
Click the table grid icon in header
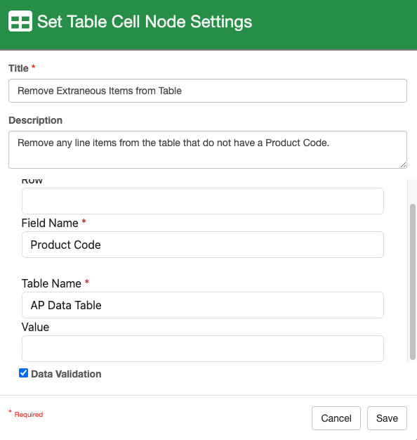(x=20, y=21)
